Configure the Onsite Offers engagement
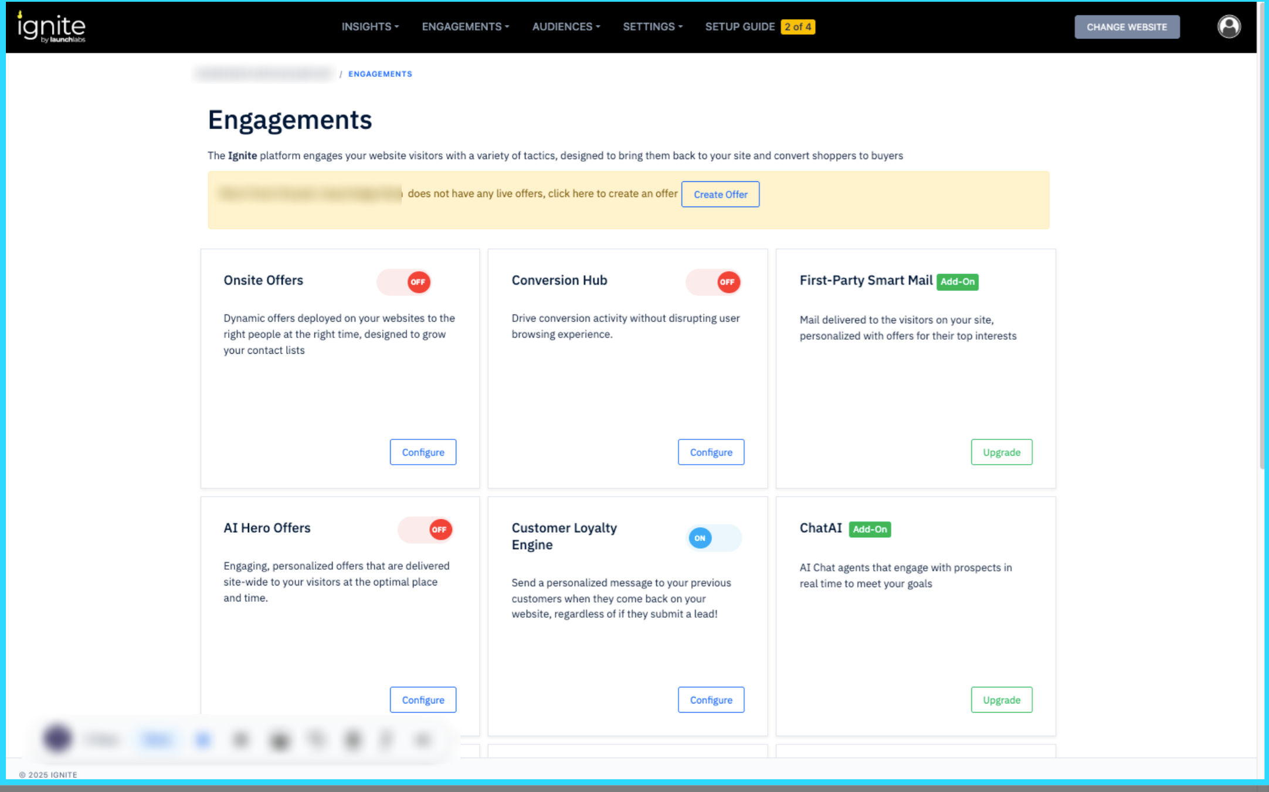Image resolution: width=1269 pixels, height=792 pixels. click(423, 452)
